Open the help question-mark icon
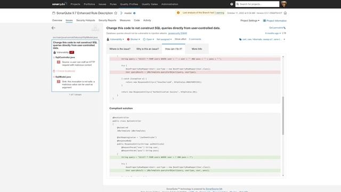Screen dimensions: 341x192 coord(232,4)
